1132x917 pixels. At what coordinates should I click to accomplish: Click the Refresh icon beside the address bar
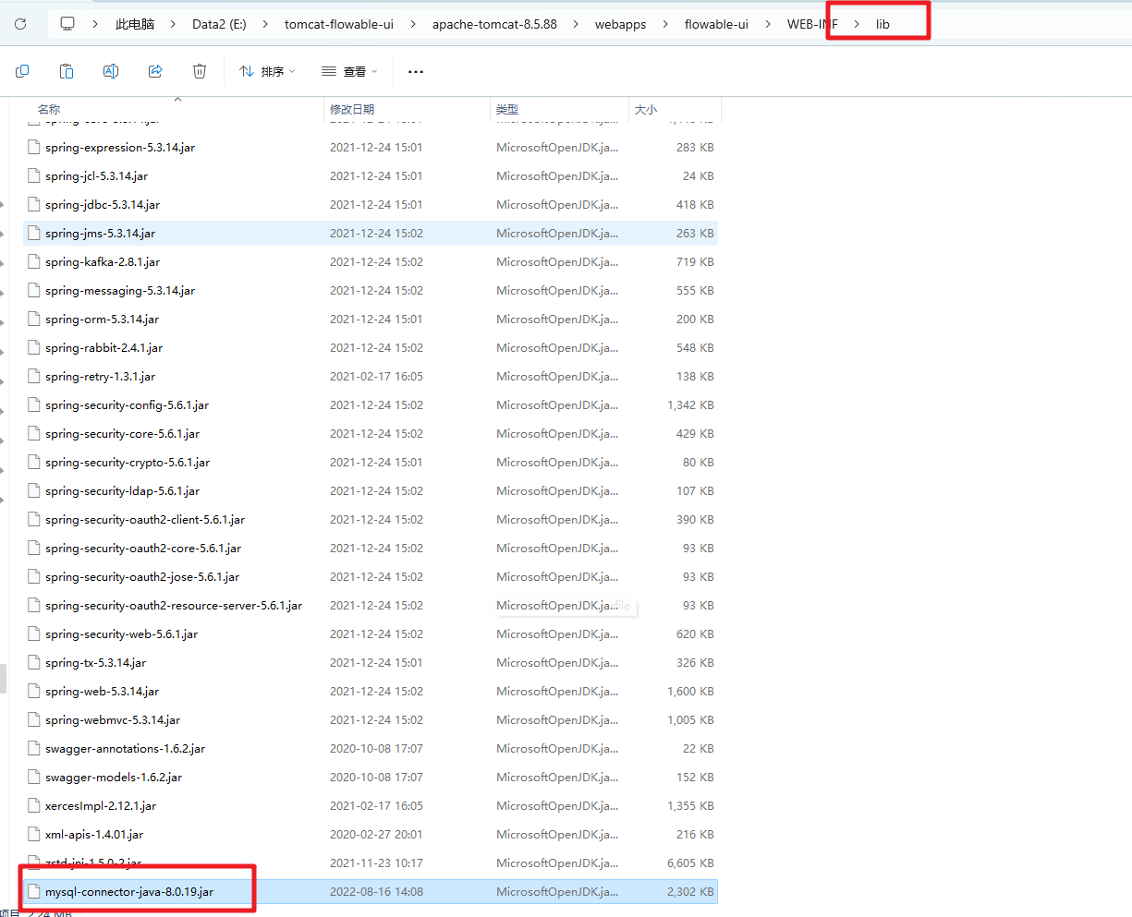coord(20,24)
